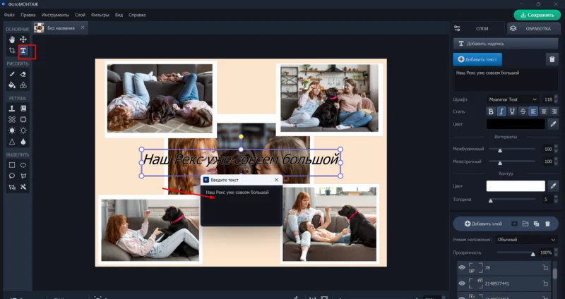Select the Lasso selection tool
This screenshot has height=299, width=565.
pyautogui.click(x=12, y=176)
